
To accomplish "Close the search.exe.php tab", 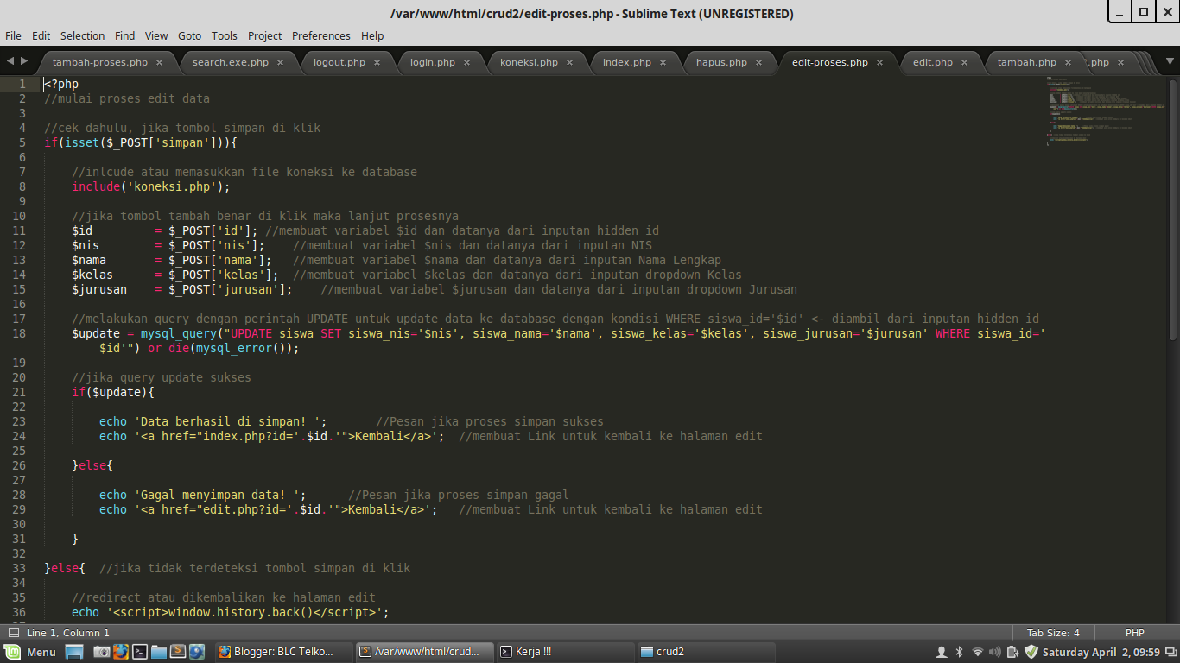I will 280,62.
